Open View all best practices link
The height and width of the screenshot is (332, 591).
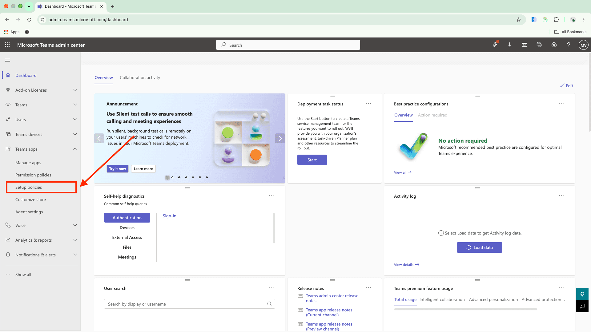403,172
